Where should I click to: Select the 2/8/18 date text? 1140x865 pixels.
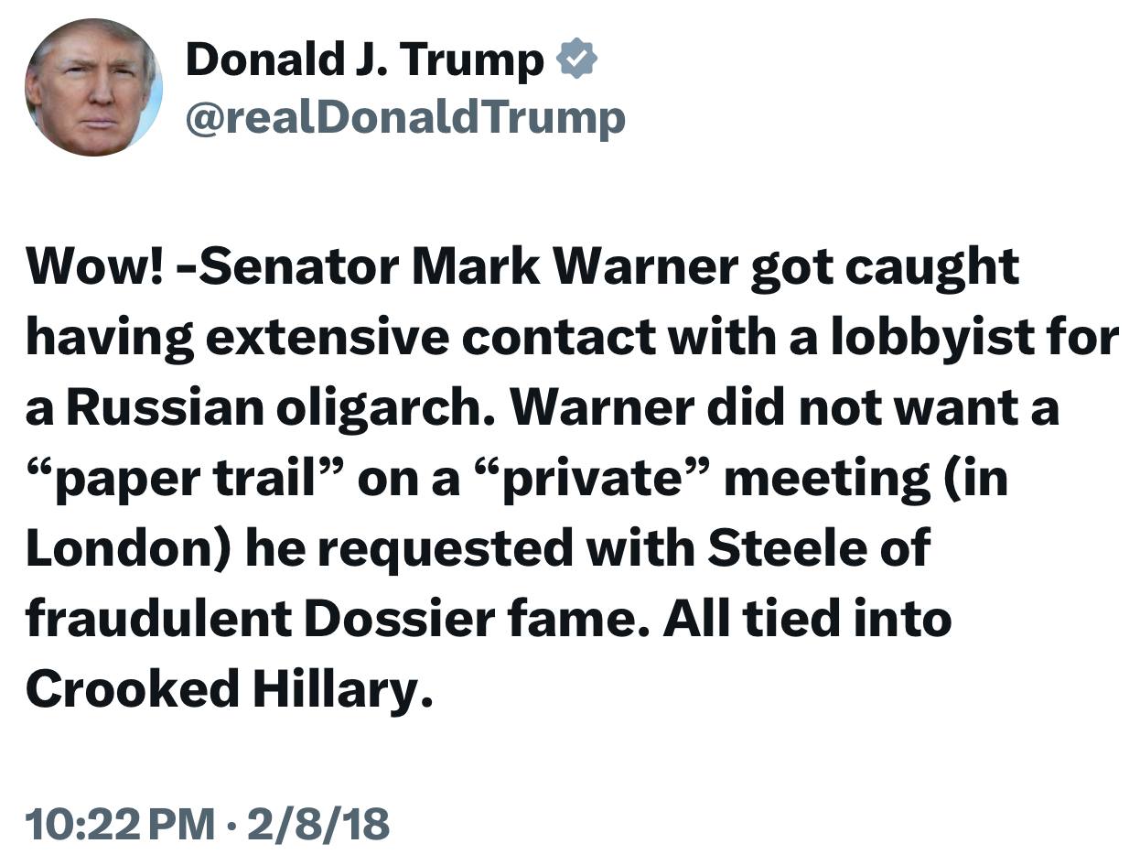tap(318, 824)
